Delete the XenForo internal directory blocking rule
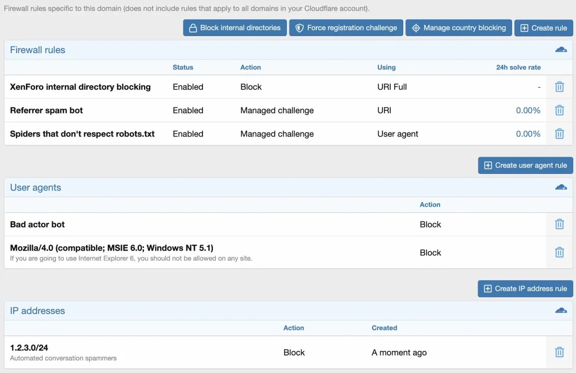576x373 pixels. [x=559, y=86]
